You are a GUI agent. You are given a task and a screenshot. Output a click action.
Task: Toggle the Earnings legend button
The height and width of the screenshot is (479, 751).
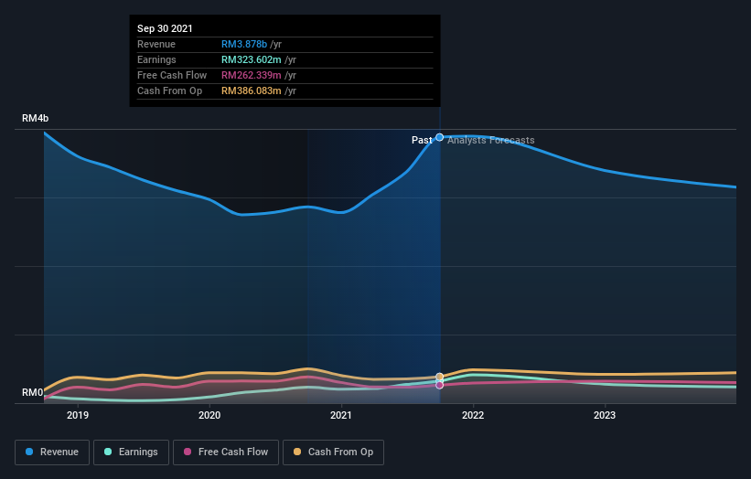click(131, 452)
